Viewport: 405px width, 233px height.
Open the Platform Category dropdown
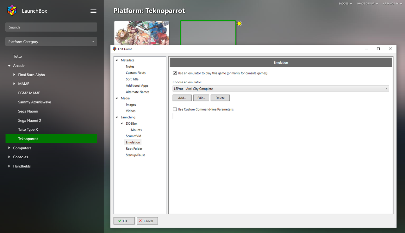[x=51, y=41]
